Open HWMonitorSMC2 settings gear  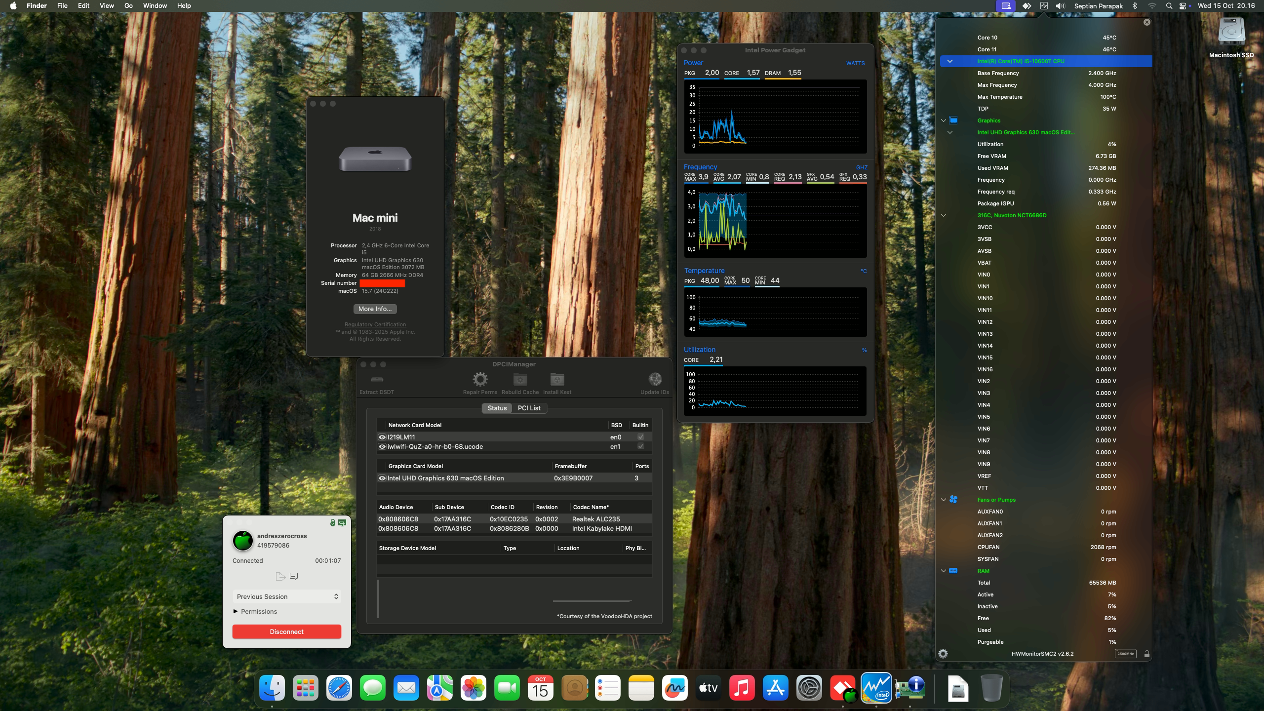(x=944, y=653)
